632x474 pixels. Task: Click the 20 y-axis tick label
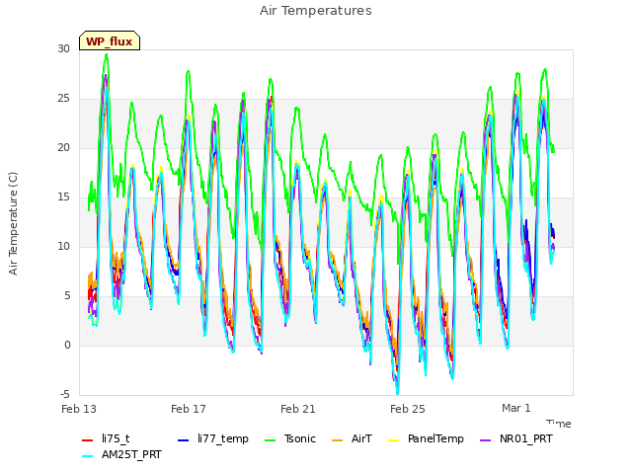tap(63, 148)
